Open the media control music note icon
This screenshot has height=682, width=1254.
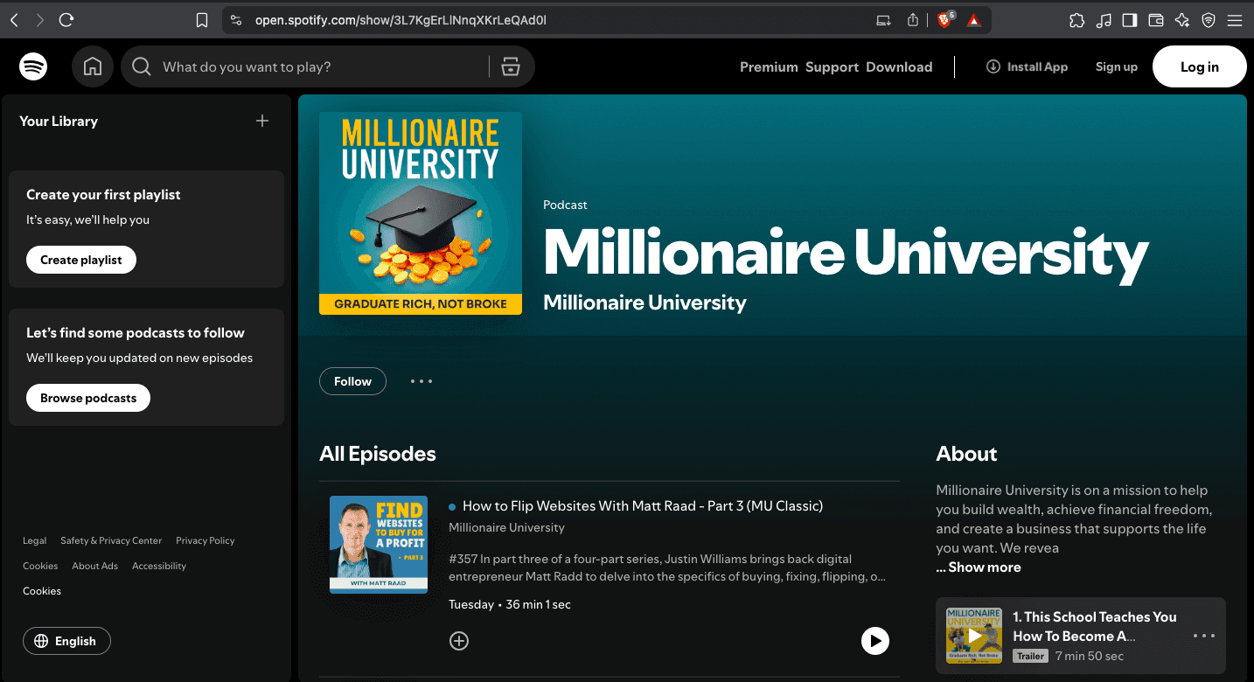(x=1104, y=20)
